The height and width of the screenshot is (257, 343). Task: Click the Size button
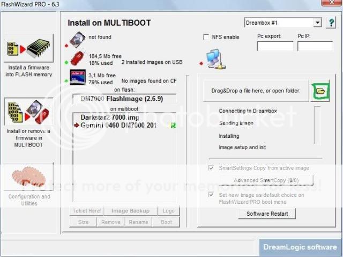tap(84, 222)
